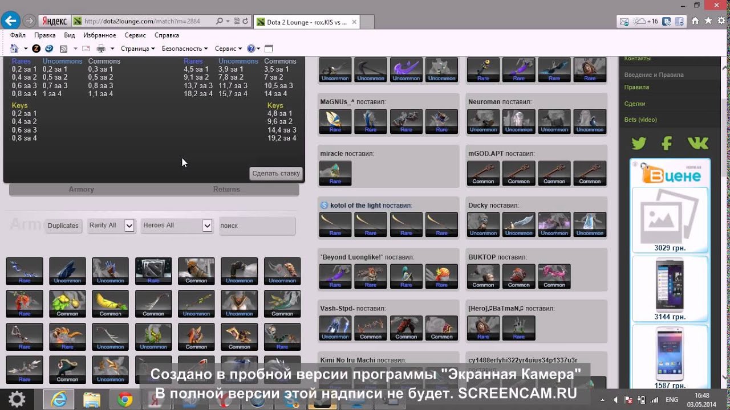Screen dimensions: 730x410
Task: Open the 3029 грн. ad placeholder
Action: (x=670, y=220)
